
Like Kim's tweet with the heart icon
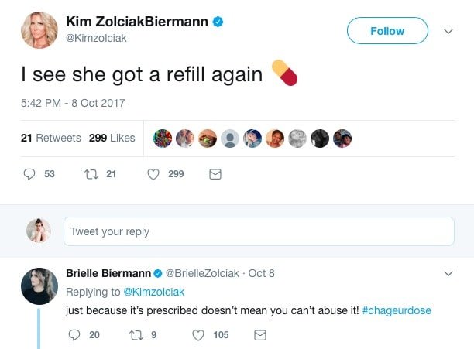154,174
